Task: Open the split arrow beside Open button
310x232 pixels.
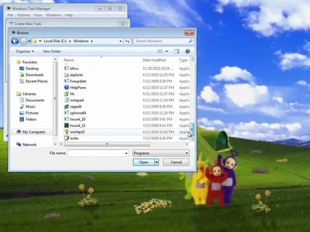Action: tap(157, 162)
